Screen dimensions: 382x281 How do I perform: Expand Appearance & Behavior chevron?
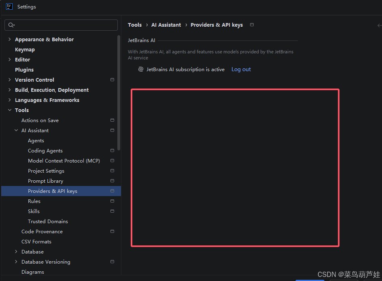tap(9, 39)
